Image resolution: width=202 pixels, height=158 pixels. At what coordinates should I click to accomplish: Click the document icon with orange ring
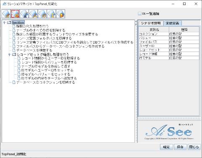coord(42,14)
